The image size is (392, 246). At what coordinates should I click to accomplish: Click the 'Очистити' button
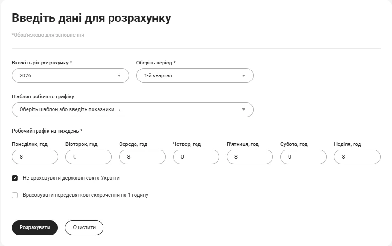point(84,227)
